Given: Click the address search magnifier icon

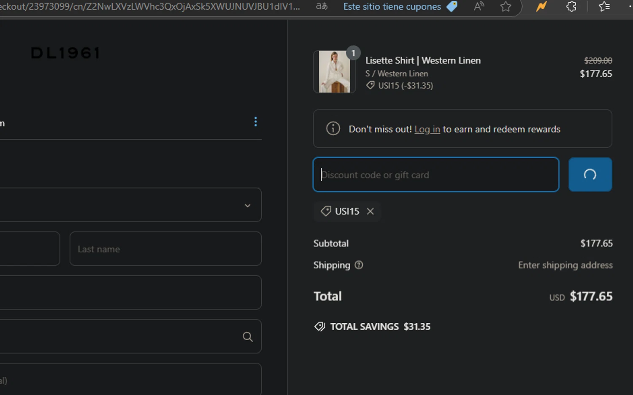Looking at the screenshot, I should (248, 337).
